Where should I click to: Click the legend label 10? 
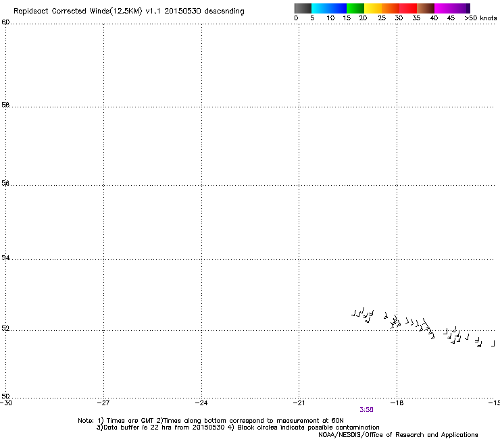click(x=330, y=18)
